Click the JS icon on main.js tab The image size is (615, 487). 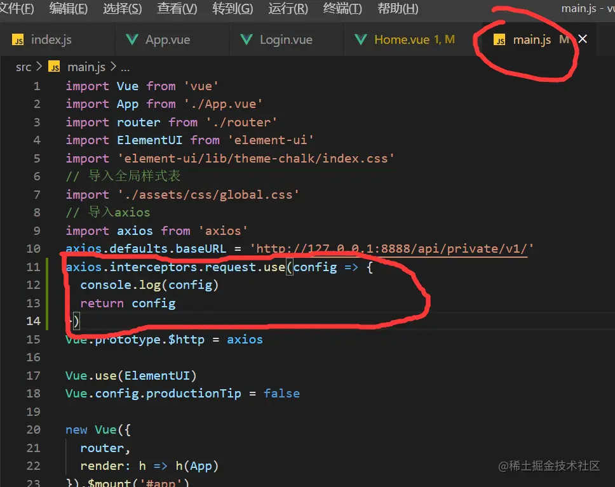point(499,40)
